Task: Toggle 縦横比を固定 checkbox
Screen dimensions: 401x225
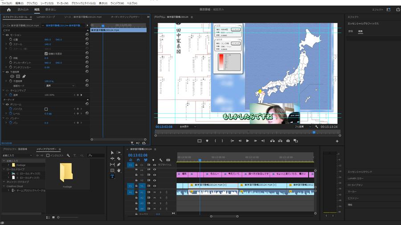Action: (46, 53)
